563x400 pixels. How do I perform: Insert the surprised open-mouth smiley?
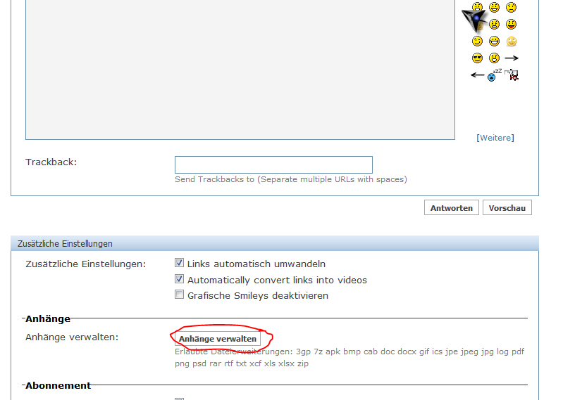(495, 58)
